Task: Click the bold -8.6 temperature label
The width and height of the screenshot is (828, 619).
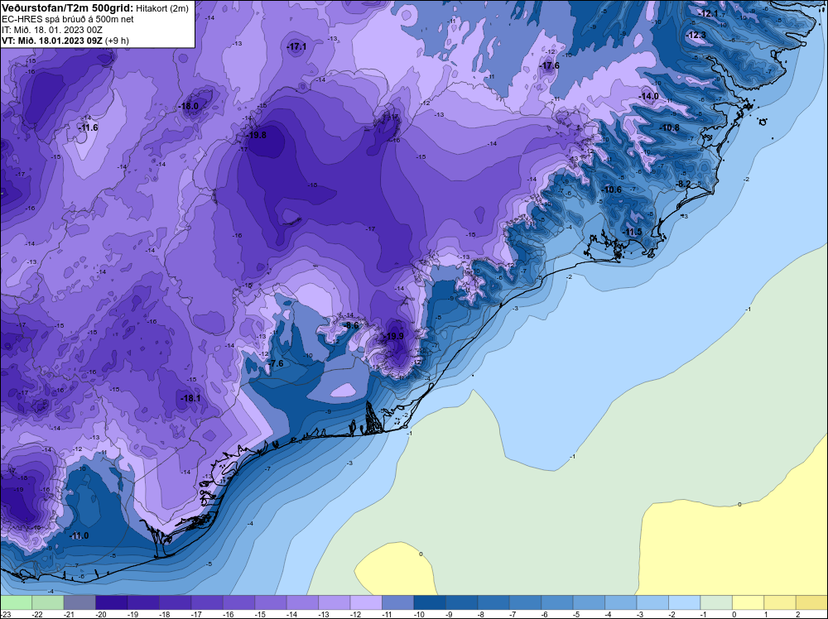Action: pos(351,325)
